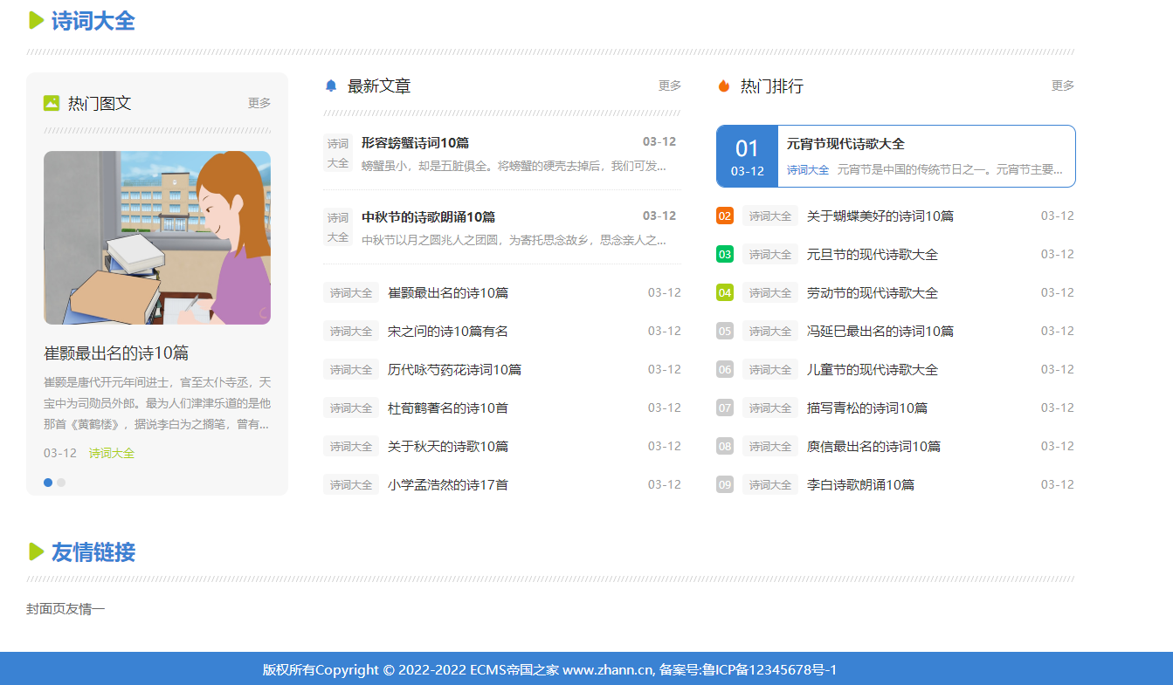The width and height of the screenshot is (1173, 685).
Task: Click the green 03 rank badge
Action: pyautogui.click(x=724, y=254)
